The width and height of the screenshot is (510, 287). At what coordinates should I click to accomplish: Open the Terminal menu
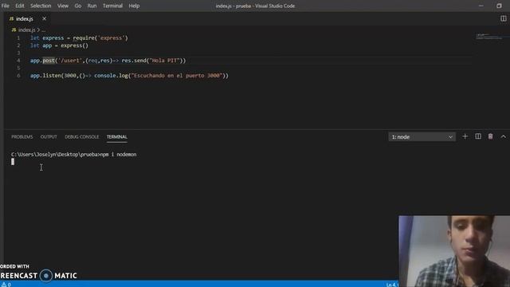pos(112,6)
